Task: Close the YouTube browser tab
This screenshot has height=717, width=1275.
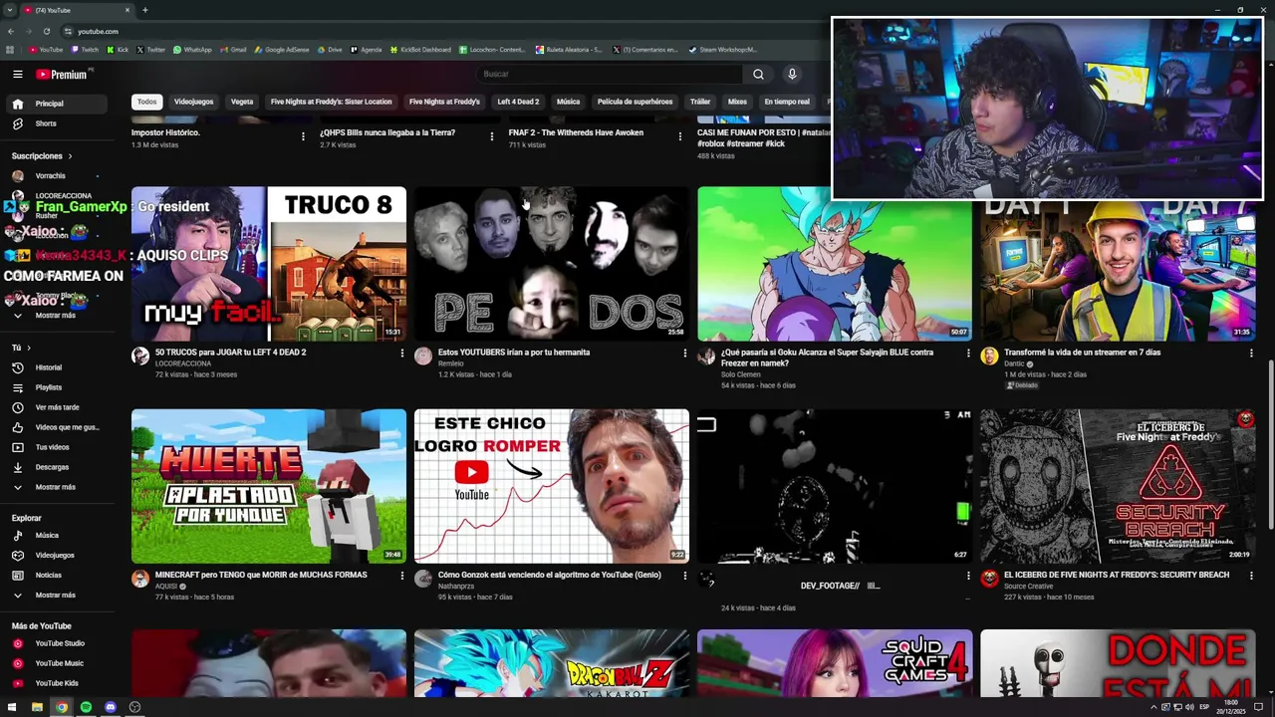Action: tap(127, 10)
